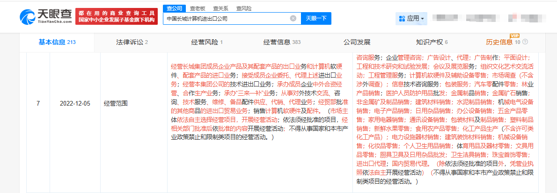Image resolution: width=557 pixels, height=193 pixels.
Task: Open the 法律诉讼 tab
Action: point(132,42)
